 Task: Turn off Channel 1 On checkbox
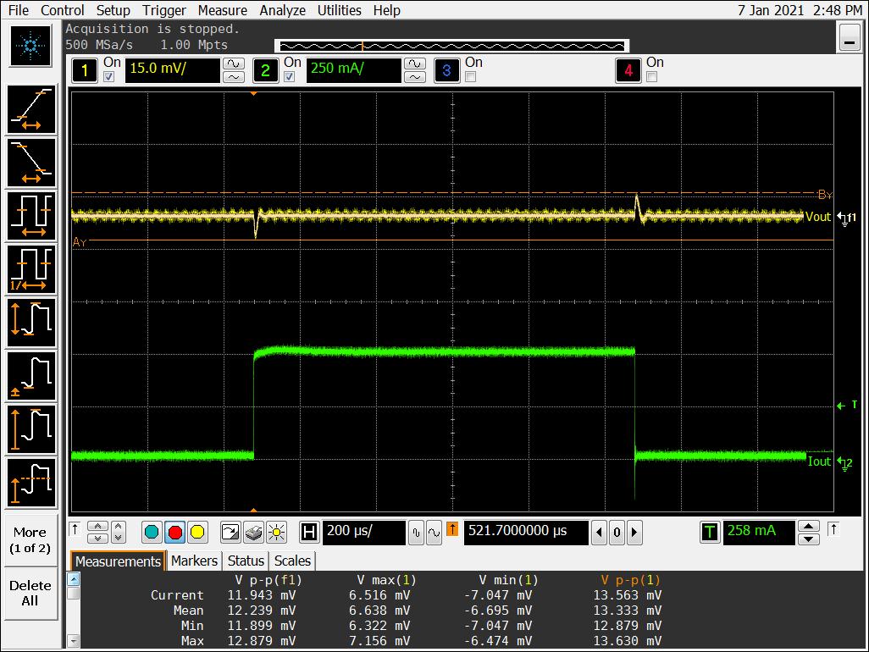point(109,77)
